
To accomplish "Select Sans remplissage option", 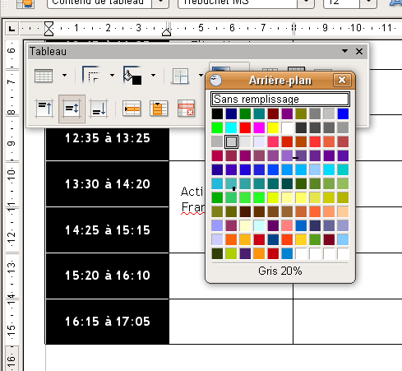I will (280, 99).
